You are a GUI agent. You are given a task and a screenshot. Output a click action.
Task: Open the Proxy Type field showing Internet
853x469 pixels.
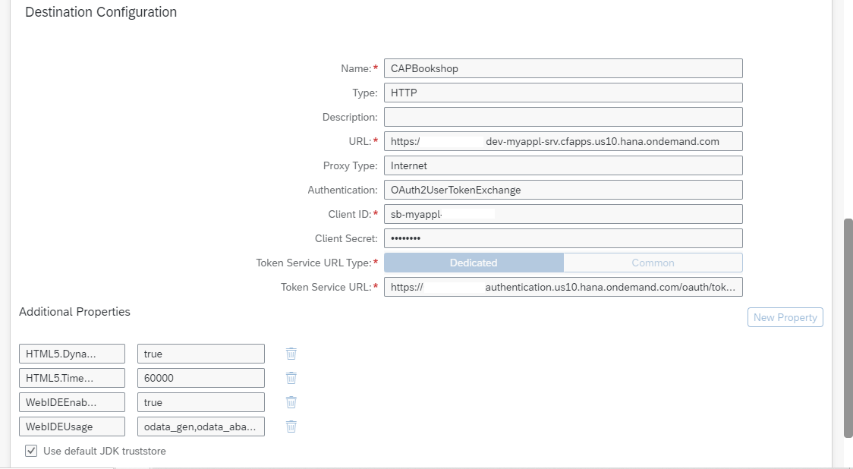pos(563,165)
